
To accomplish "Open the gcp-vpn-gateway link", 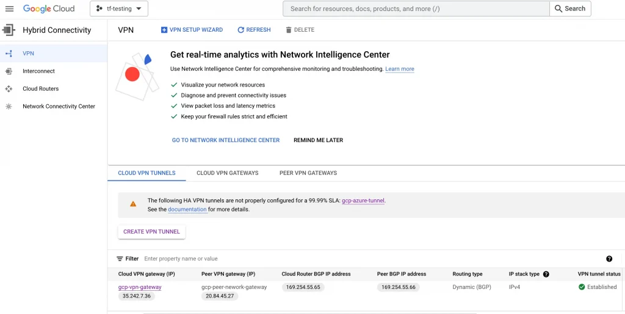I will 140,287.
